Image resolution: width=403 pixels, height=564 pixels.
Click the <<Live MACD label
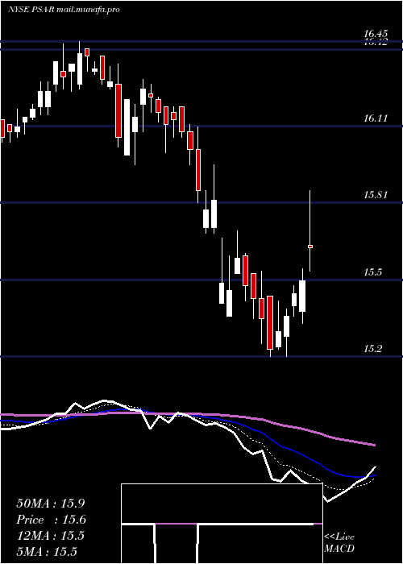tap(339, 543)
